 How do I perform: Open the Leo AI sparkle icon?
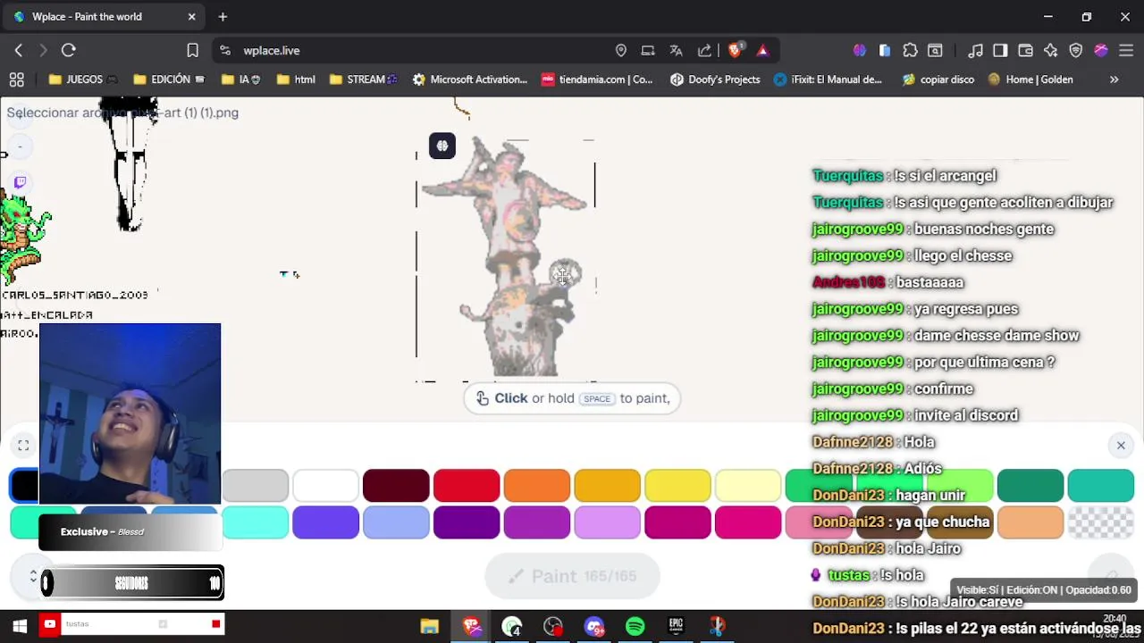tap(1051, 51)
